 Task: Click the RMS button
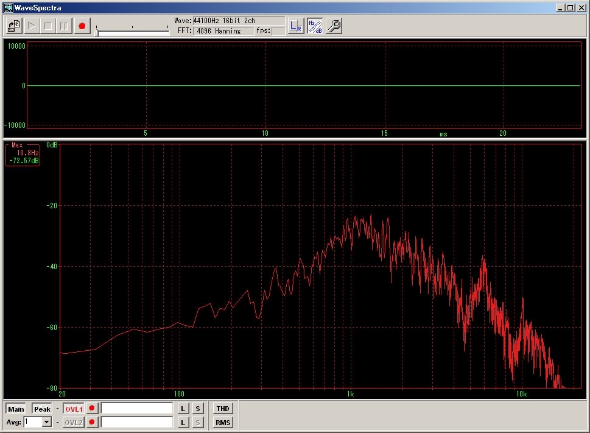click(223, 422)
